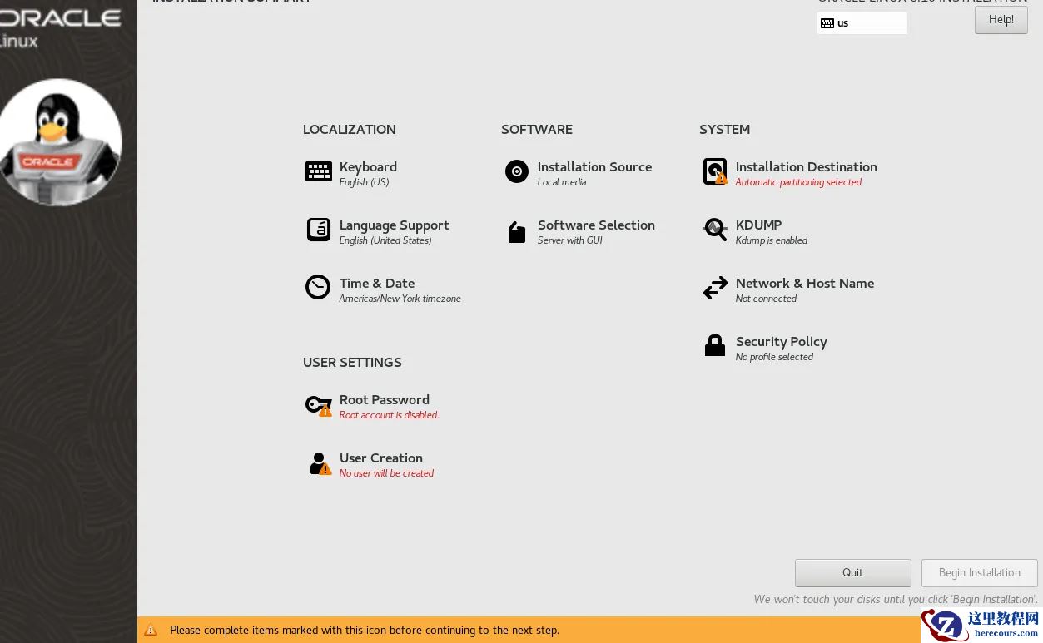This screenshot has width=1043, height=643.
Task: Open Network & Host Name label
Action: (805, 284)
